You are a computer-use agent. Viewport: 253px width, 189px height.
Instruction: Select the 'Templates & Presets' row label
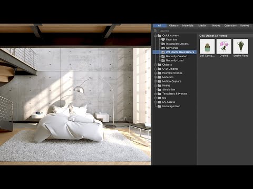(174, 94)
